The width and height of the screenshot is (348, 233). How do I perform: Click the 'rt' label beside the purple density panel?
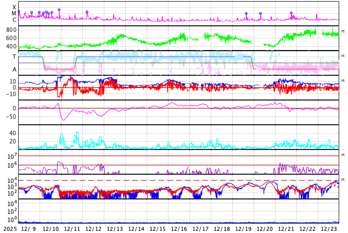coord(343,156)
